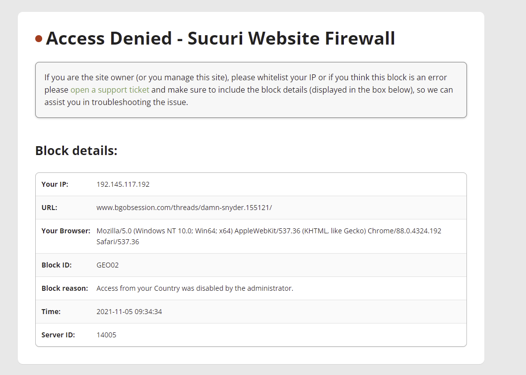
Task: Click the Block details heading
Action: [76, 151]
